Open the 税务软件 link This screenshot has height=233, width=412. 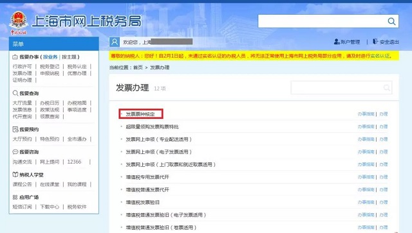click(x=77, y=207)
